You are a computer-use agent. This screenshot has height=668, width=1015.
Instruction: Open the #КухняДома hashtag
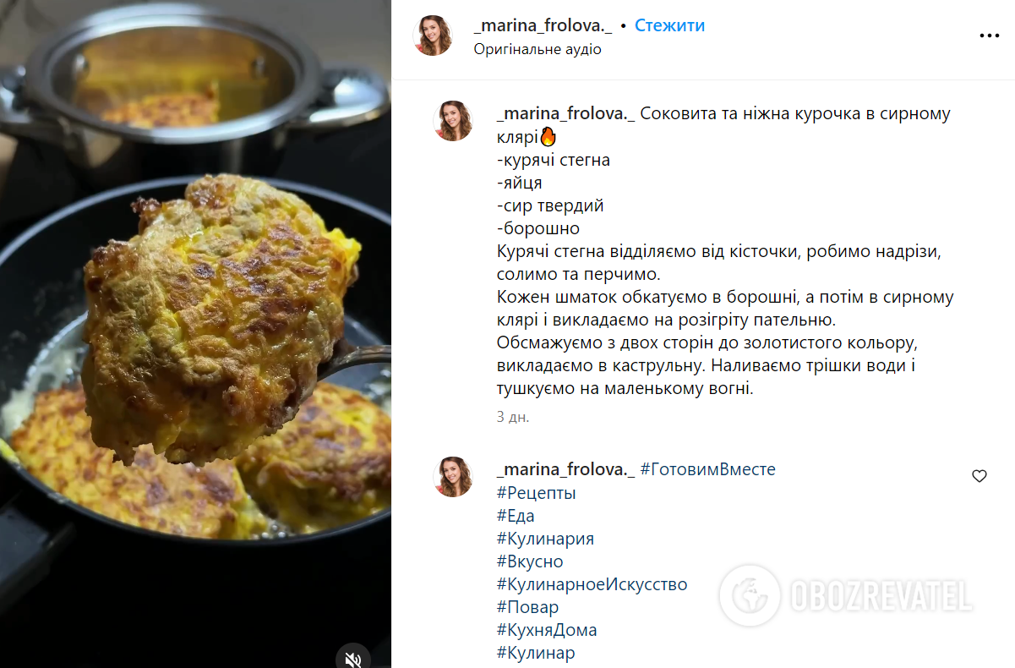click(547, 629)
